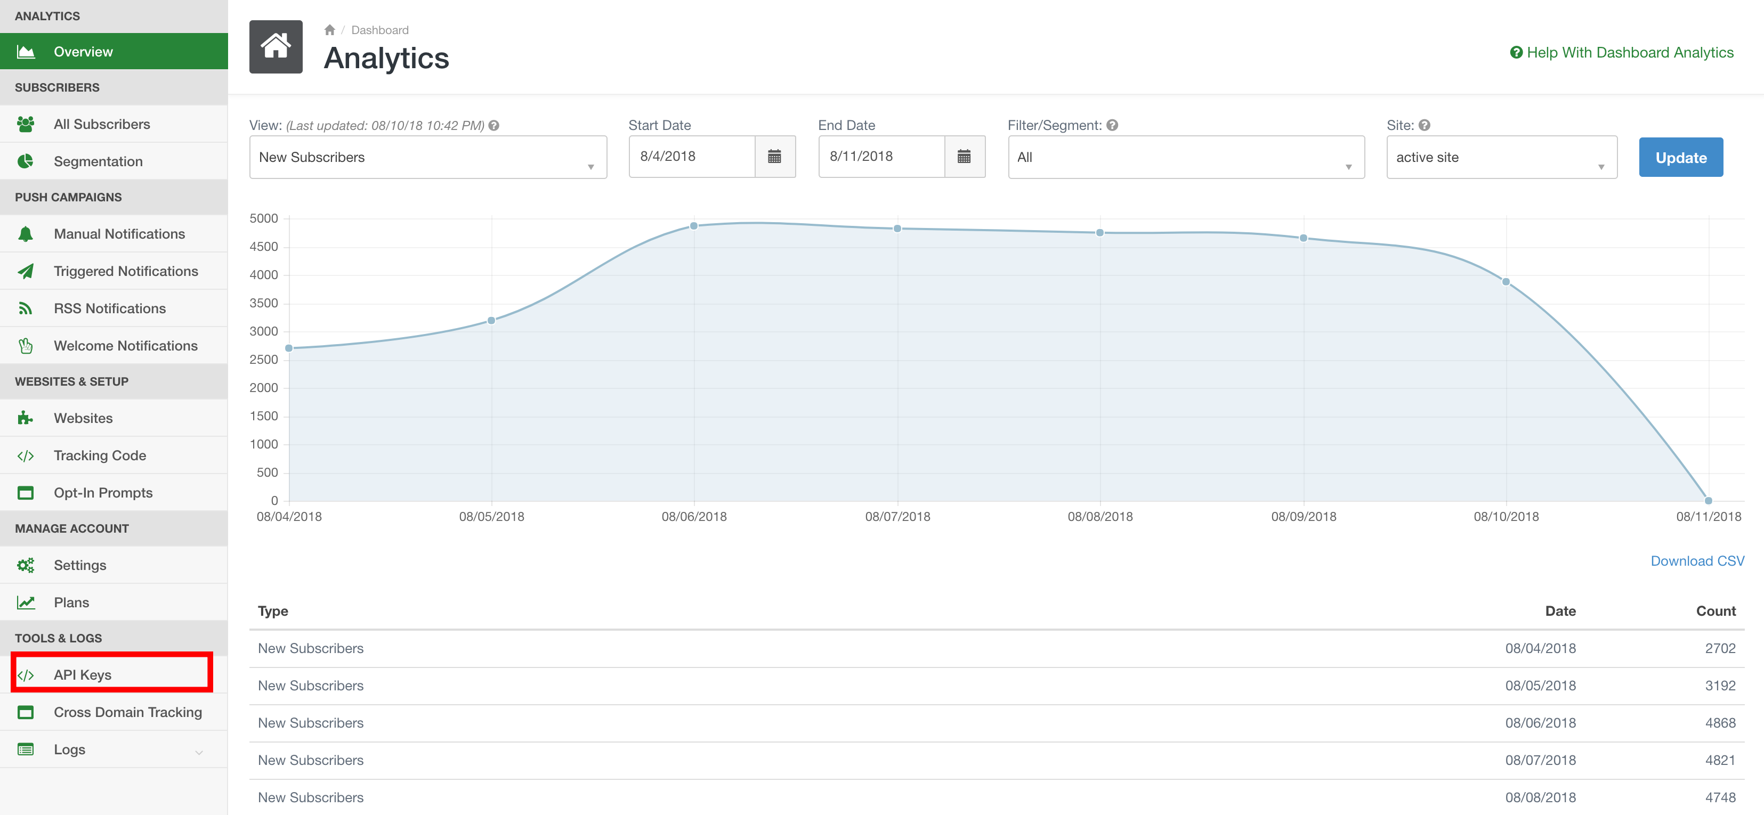This screenshot has width=1764, height=815.
Task: Click the large home icon beside Analytics
Action: [x=276, y=46]
